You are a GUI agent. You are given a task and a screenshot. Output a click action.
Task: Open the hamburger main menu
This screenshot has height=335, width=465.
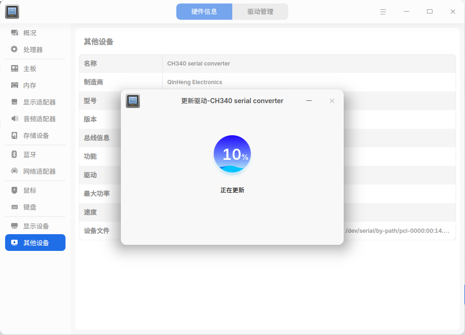tap(383, 12)
